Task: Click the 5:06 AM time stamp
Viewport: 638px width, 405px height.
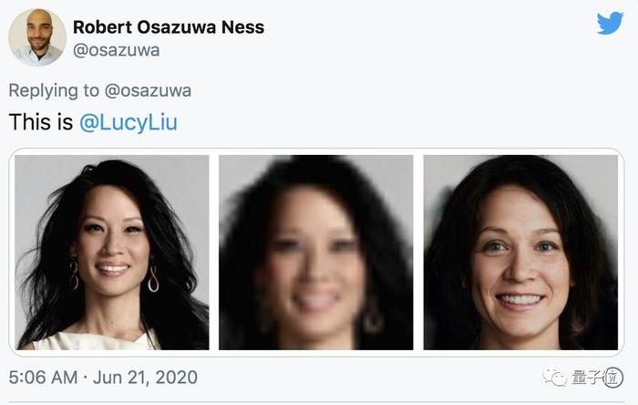Action: pyautogui.click(x=43, y=378)
